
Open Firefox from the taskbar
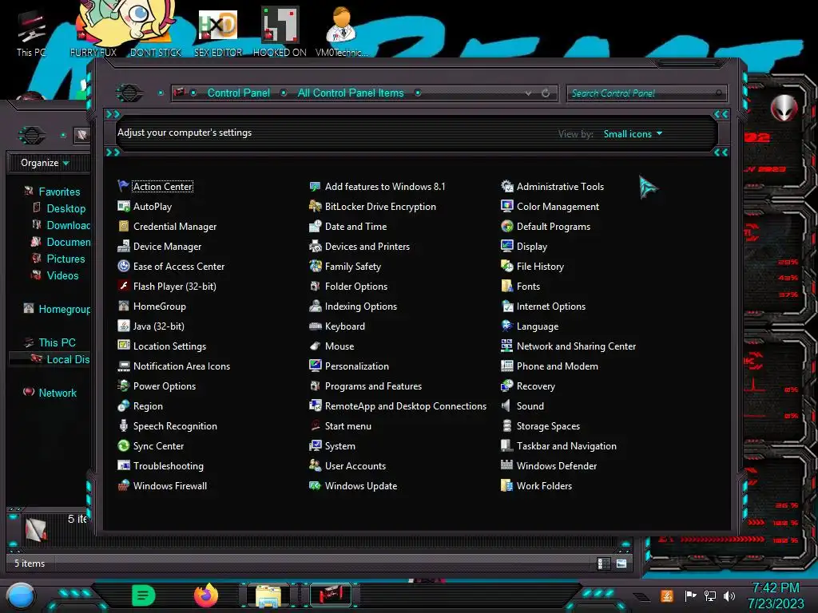(206, 595)
